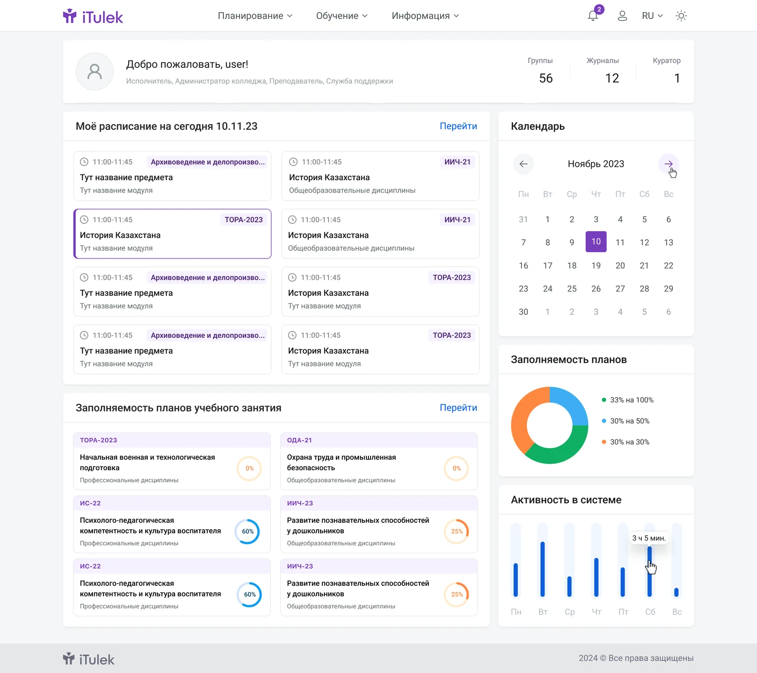Click Перейти link in plans fill section
The height and width of the screenshot is (673, 757).
[458, 408]
